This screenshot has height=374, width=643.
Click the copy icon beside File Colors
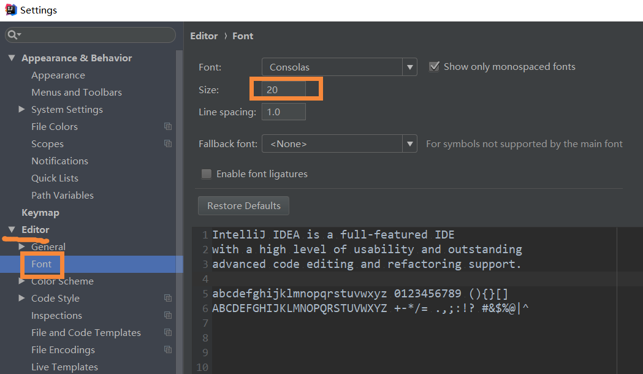[168, 126]
